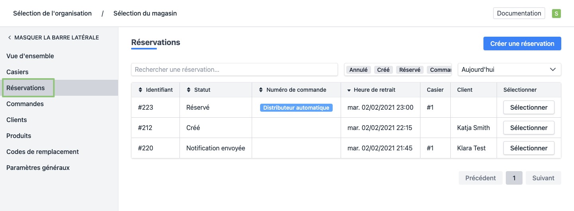The height and width of the screenshot is (211, 574).
Task: Collapse sidebar with Masquer la barre latérale
Action: click(x=53, y=37)
